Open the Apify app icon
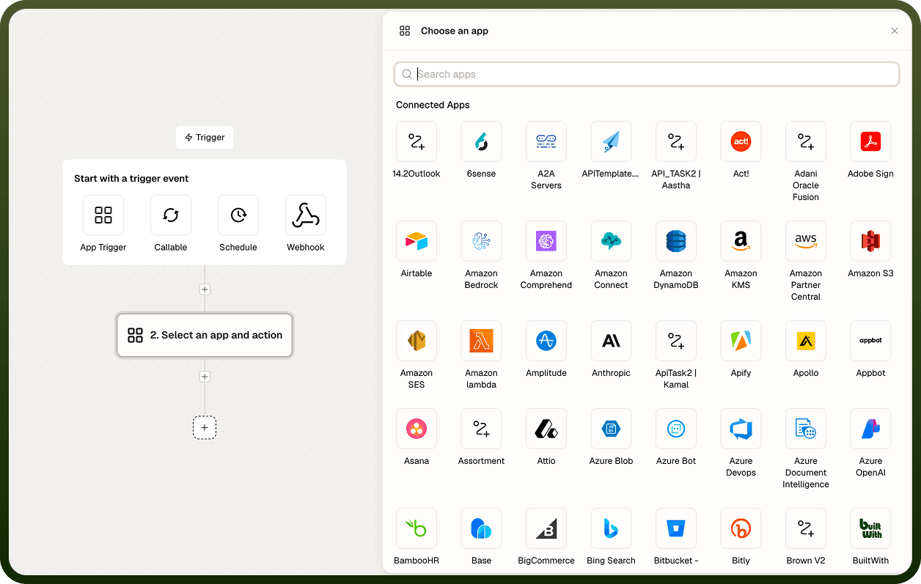Image resolution: width=921 pixels, height=584 pixels. pyautogui.click(x=741, y=341)
